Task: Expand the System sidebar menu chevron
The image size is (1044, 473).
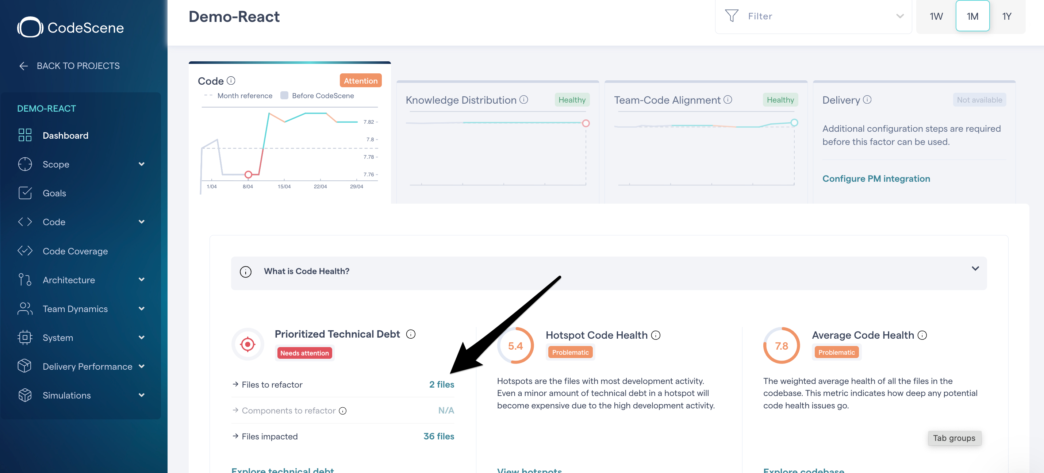Action: point(141,337)
